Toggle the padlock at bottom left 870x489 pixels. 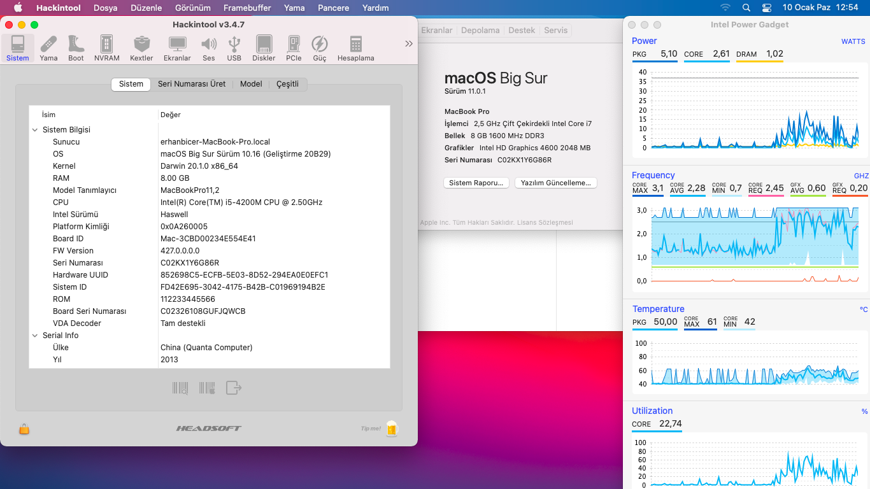coord(24,429)
